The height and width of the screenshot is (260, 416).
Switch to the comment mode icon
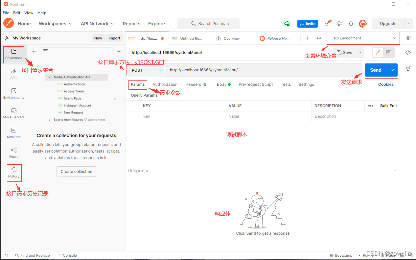pyautogui.click(x=389, y=53)
